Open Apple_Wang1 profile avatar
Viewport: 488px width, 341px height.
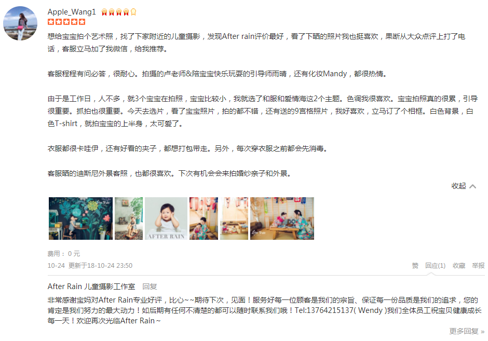coord(20,23)
